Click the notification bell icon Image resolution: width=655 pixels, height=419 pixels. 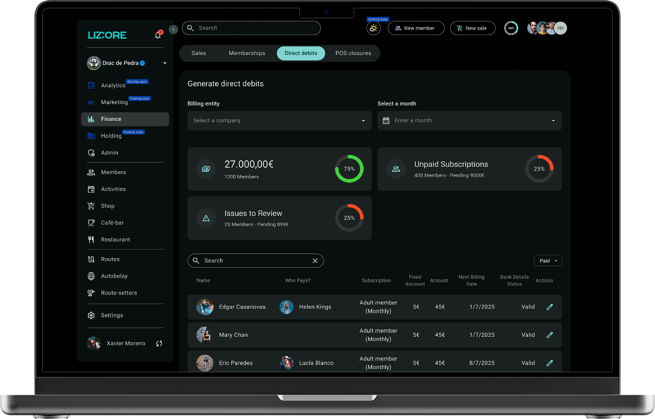click(x=158, y=35)
